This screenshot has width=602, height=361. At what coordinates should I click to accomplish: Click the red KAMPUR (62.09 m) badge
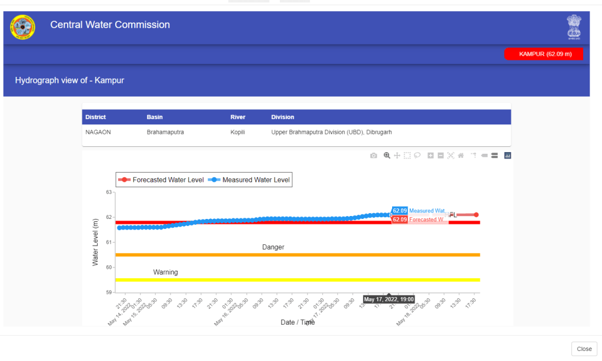tap(543, 54)
